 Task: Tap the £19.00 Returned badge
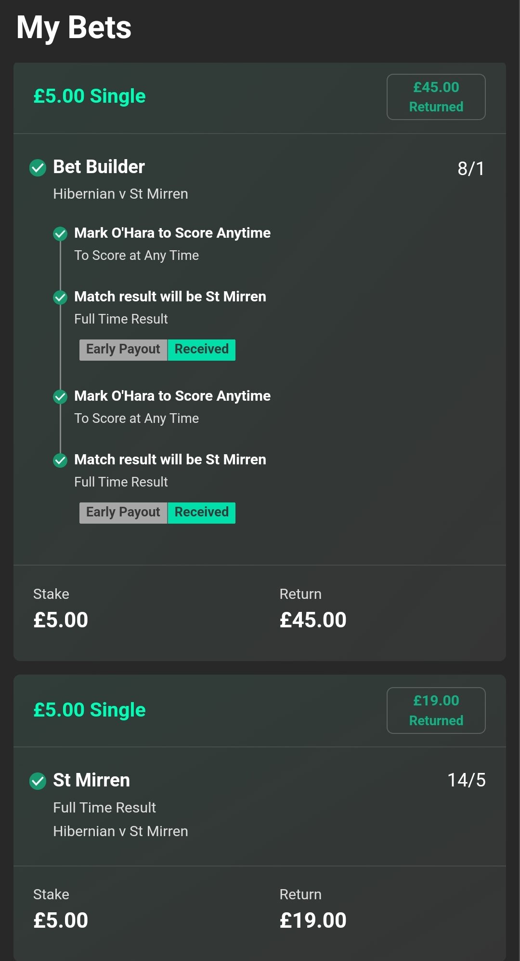[x=436, y=710]
